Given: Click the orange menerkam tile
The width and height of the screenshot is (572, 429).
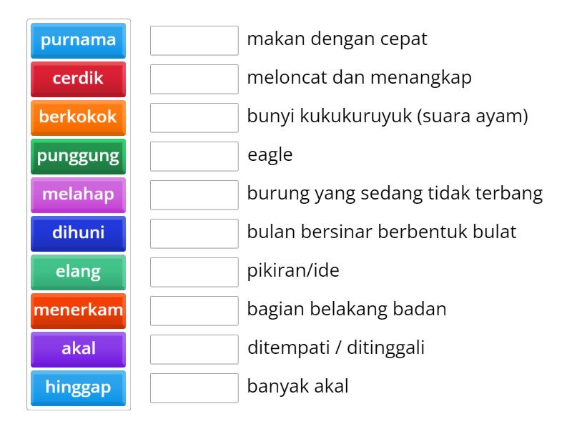Looking at the screenshot, I should tap(78, 310).
